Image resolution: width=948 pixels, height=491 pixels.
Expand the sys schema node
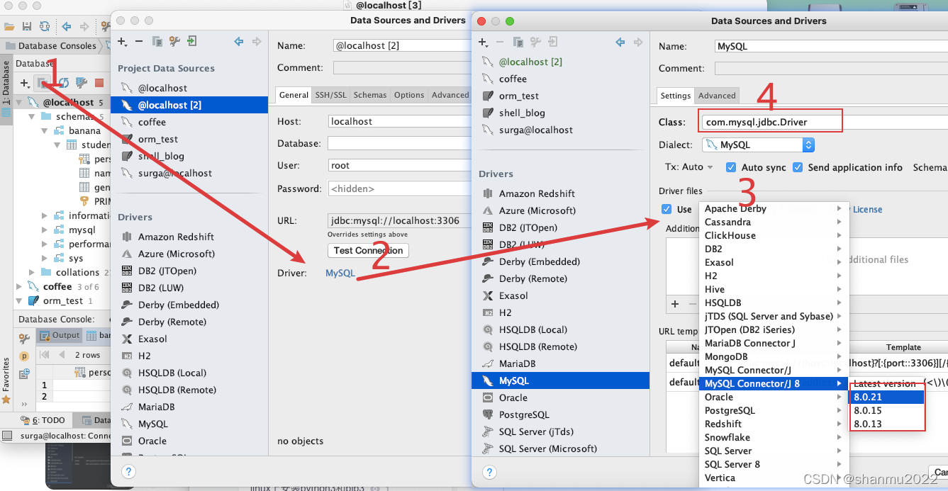pyautogui.click(x=45, y=258)
